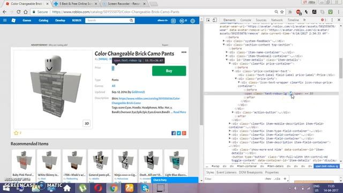Toggle :hov element state panel

coord(268,179)
